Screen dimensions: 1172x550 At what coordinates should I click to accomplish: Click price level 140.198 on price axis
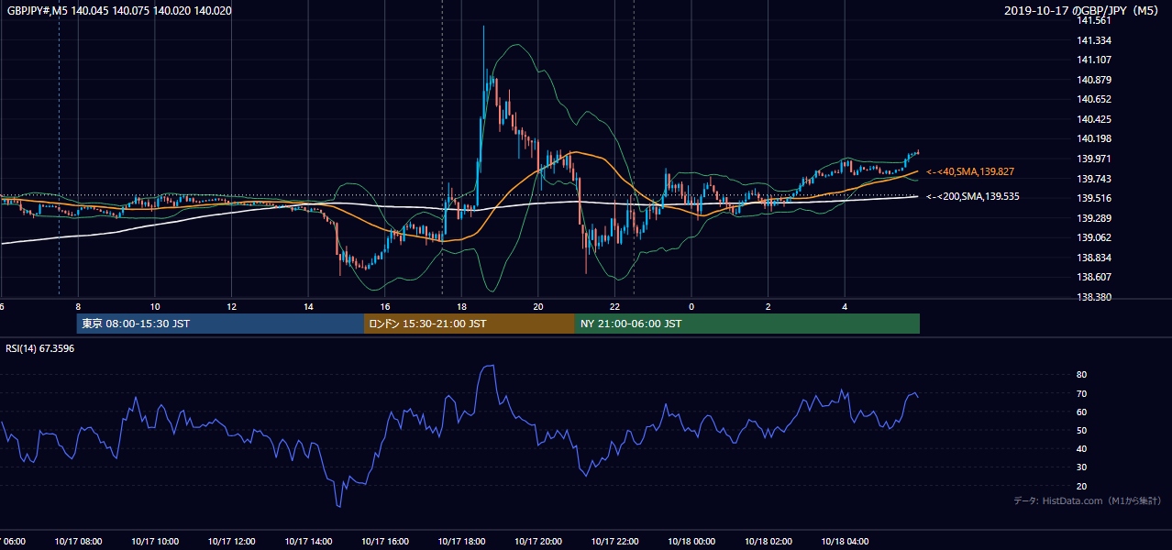coord(1095,139)
